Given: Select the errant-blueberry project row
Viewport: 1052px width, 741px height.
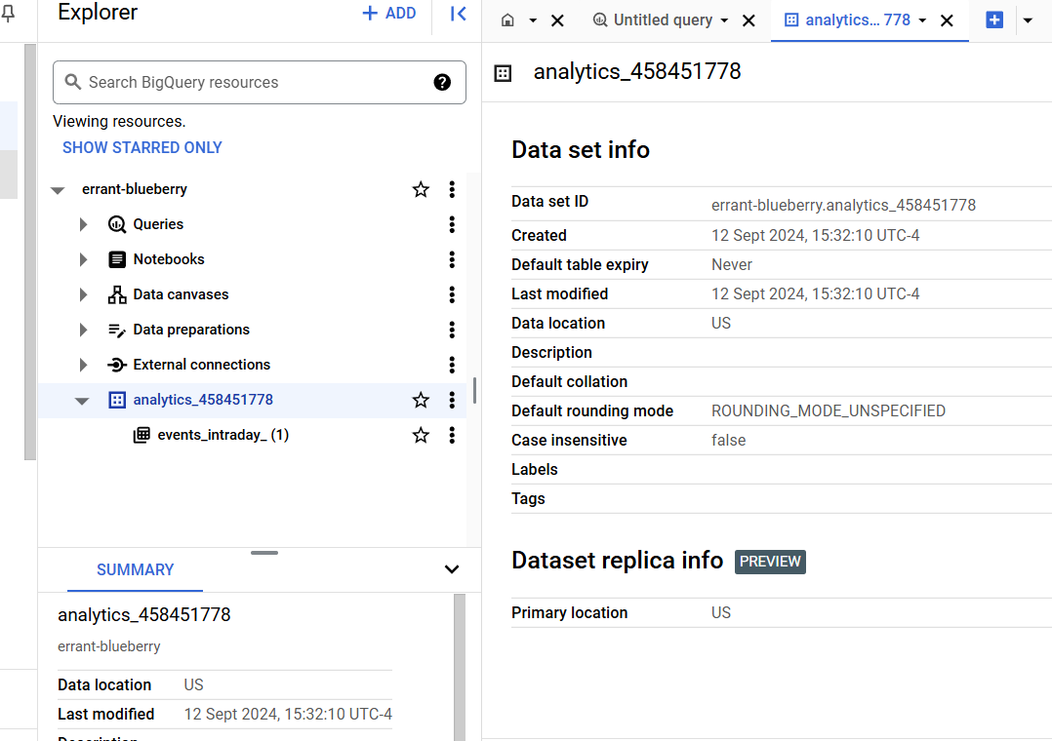Looking at the screenshot, I should click(x=135, y=189).
